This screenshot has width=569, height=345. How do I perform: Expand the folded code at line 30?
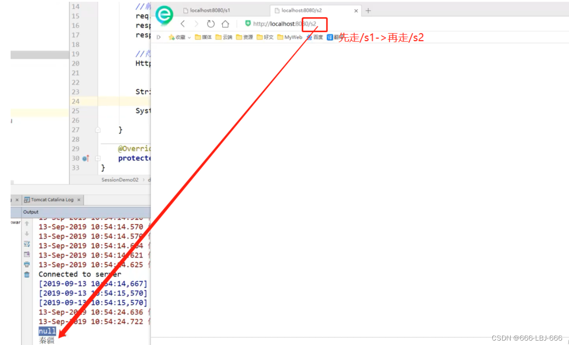tap(98, 158)
